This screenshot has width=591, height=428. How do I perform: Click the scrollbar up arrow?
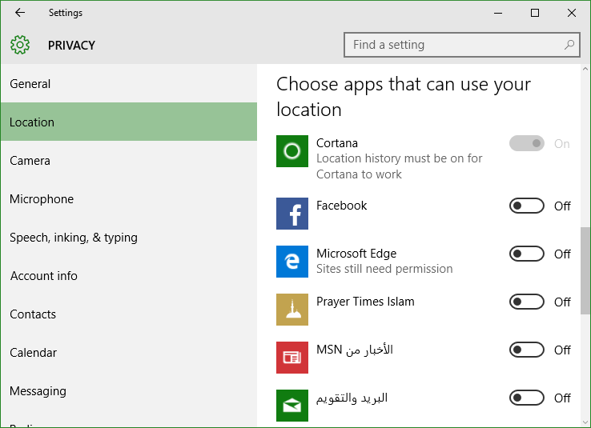[585, 69]
